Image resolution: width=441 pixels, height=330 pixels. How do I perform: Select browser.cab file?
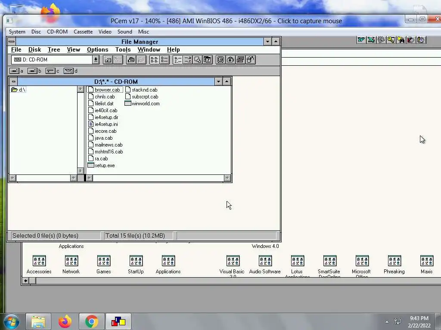tap(104, 90)
